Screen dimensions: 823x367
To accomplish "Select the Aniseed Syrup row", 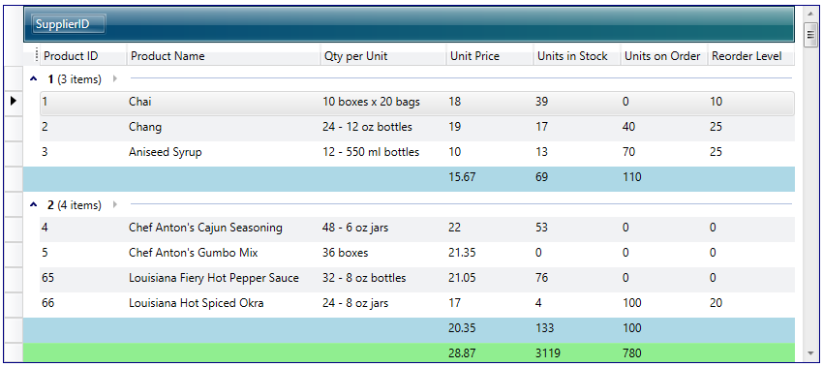I will point(417,152).
